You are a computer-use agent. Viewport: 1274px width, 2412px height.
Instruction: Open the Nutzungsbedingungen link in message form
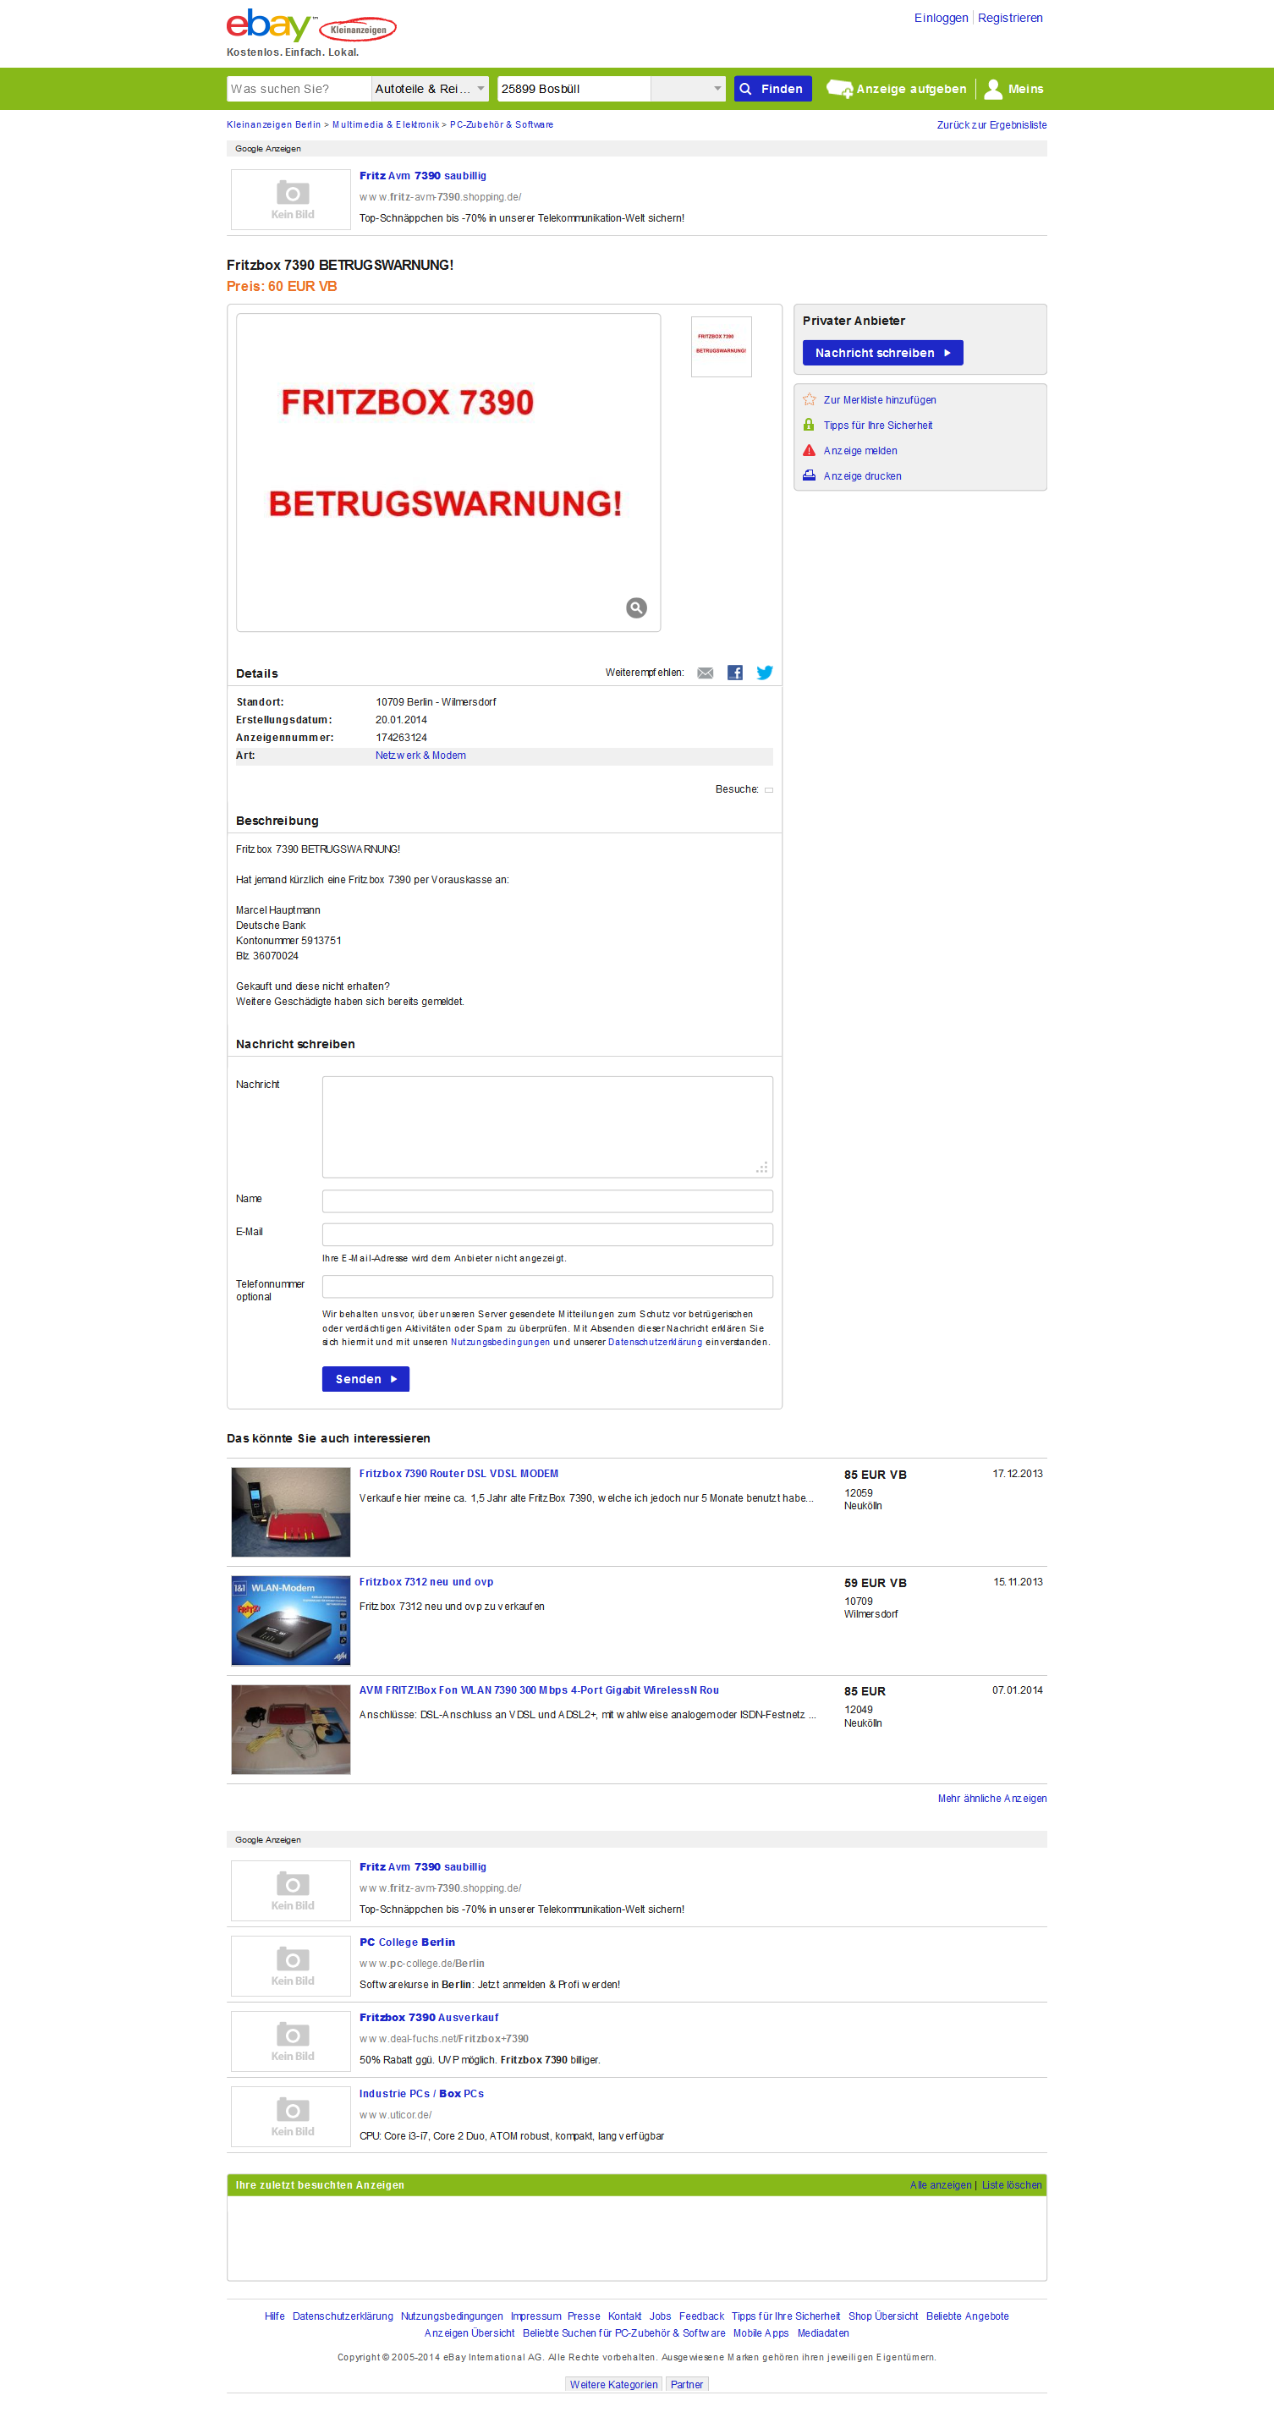coord(501,1343)
